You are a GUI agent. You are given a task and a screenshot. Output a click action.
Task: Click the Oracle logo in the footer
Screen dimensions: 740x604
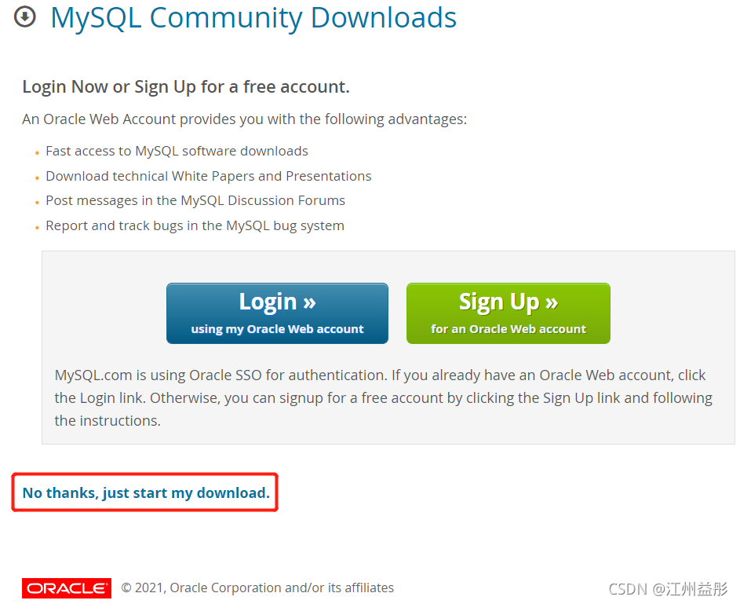point(67,588)
